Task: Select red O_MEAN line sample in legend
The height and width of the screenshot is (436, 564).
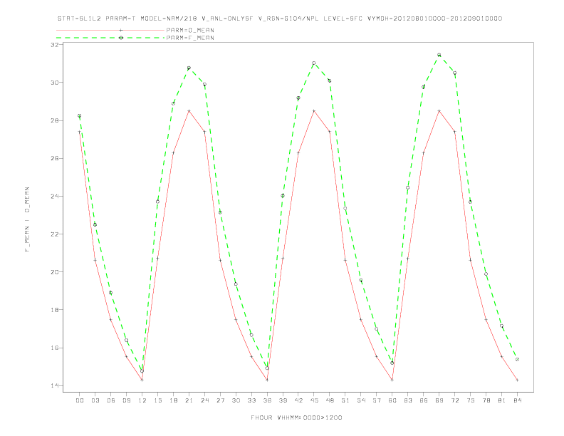Action: tap(110, 30)
